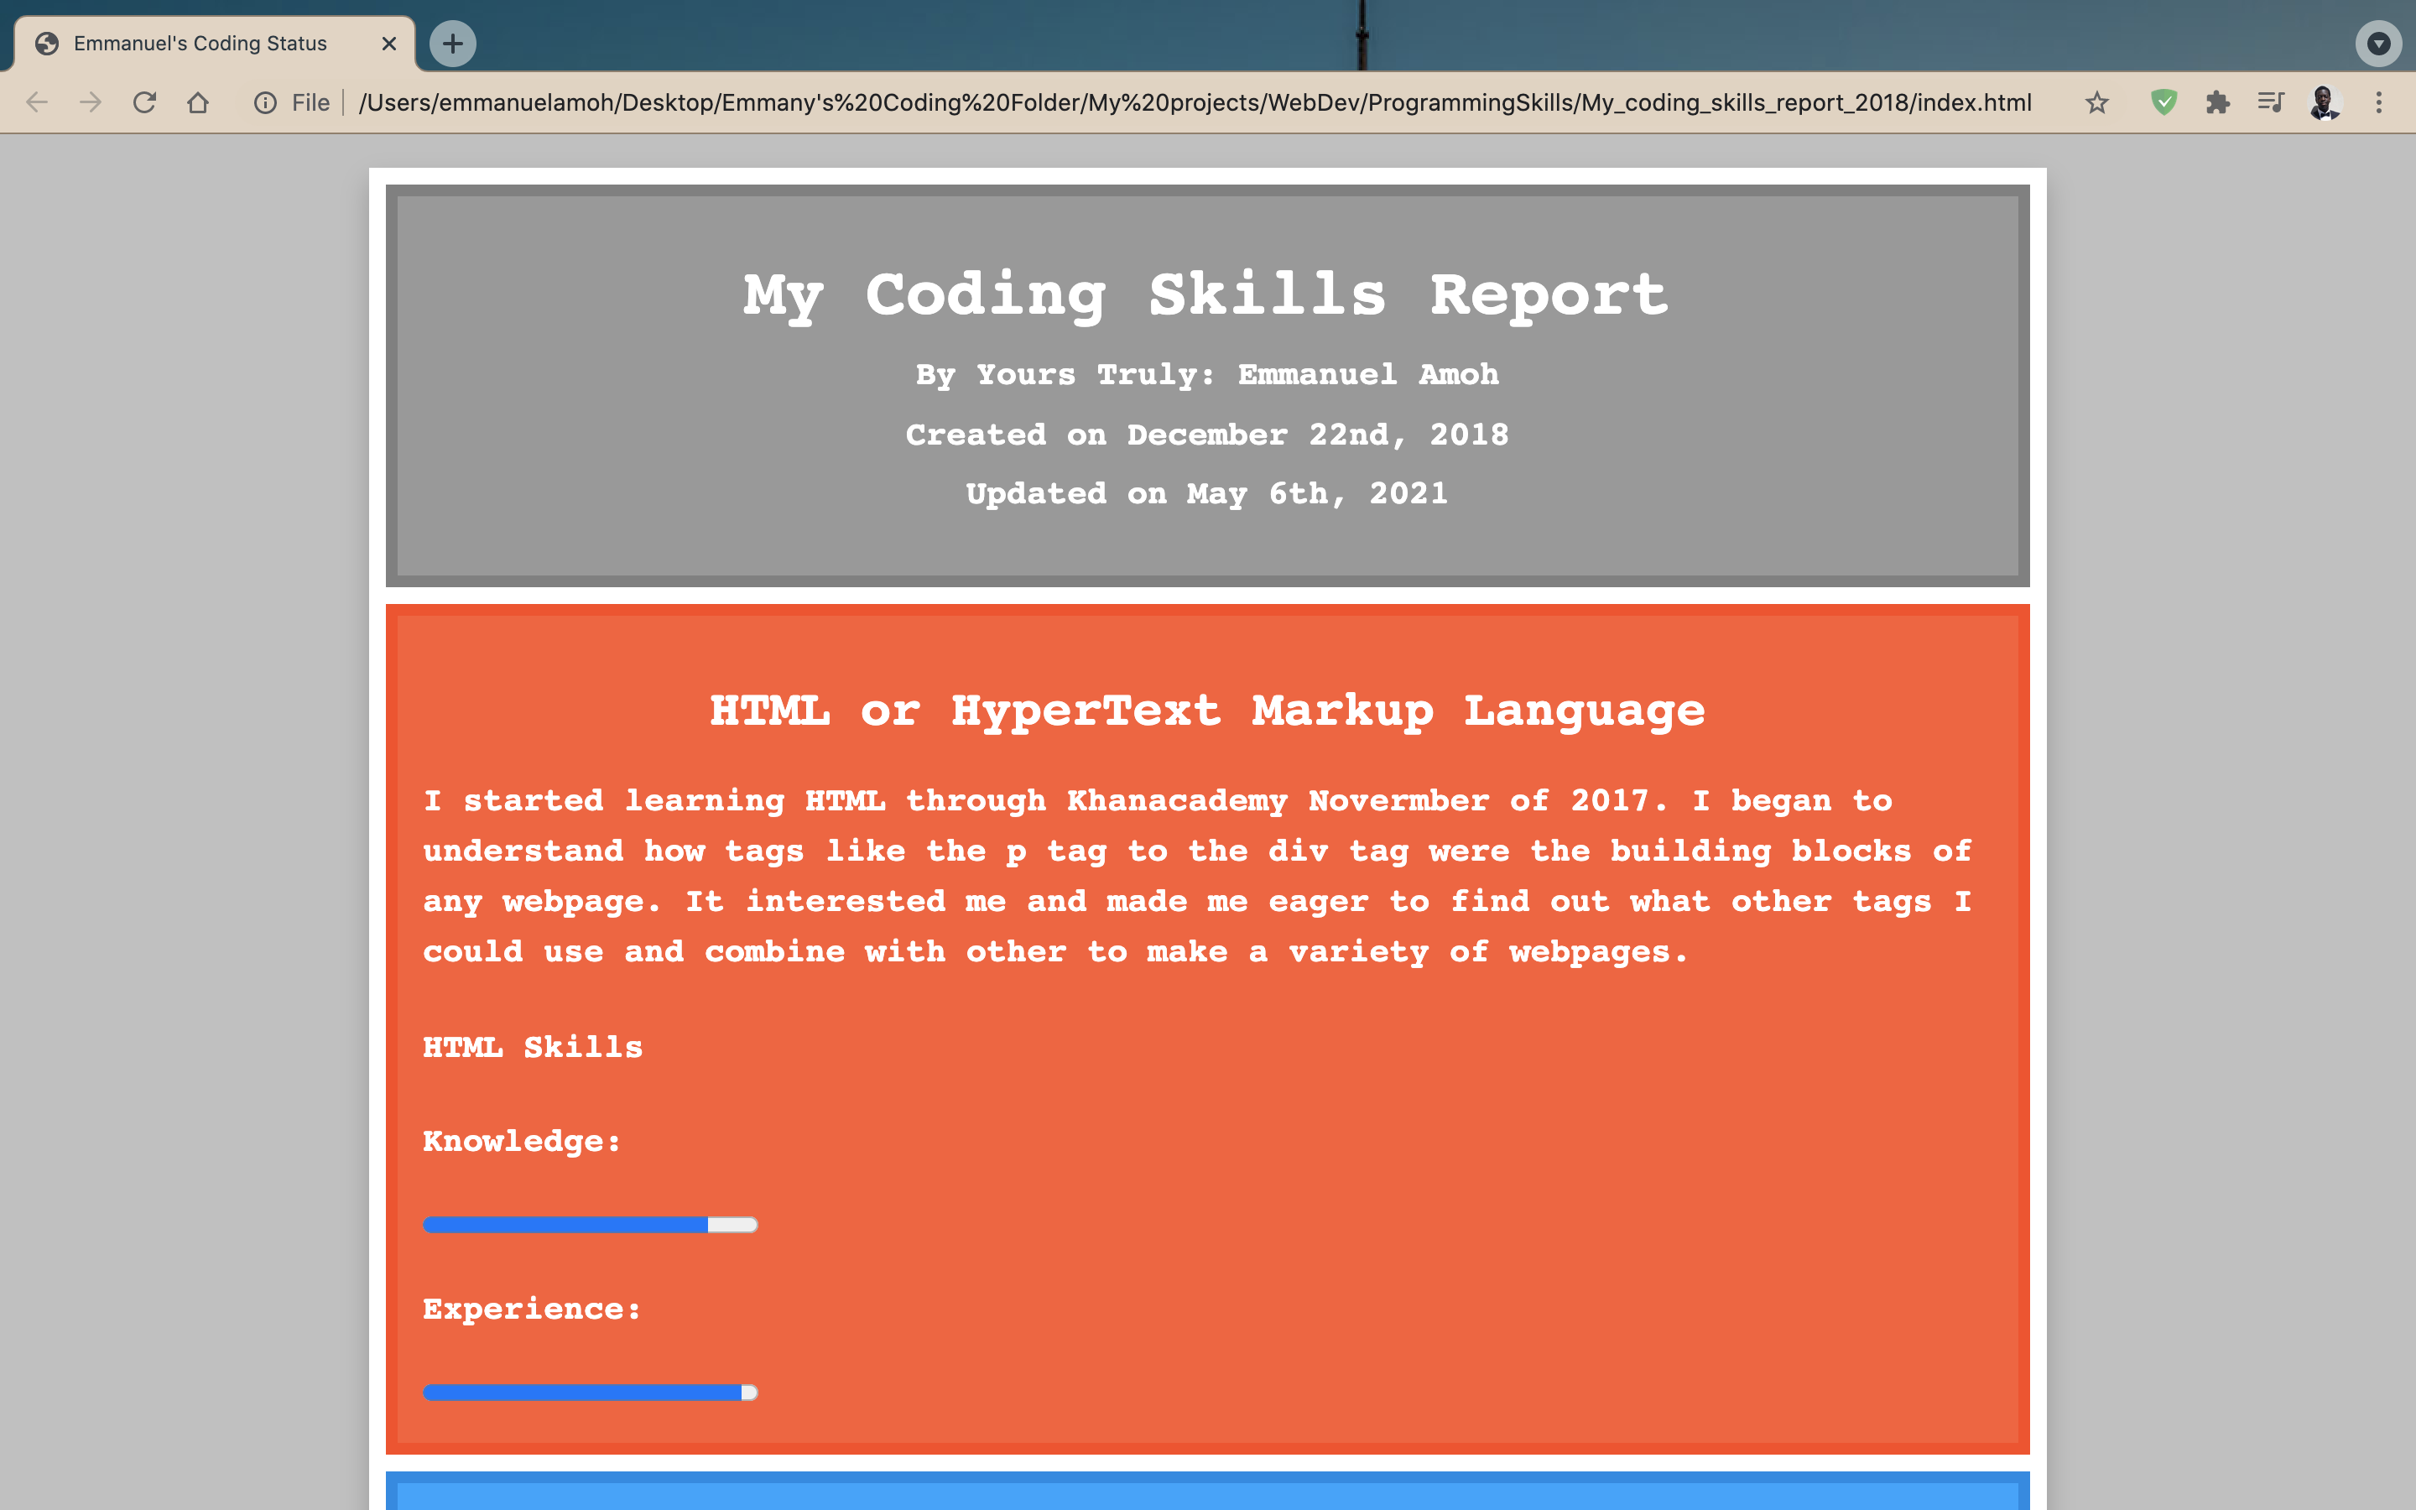
Task: Open the Chrome three-dot menu
Action: tap(2379, 102)
